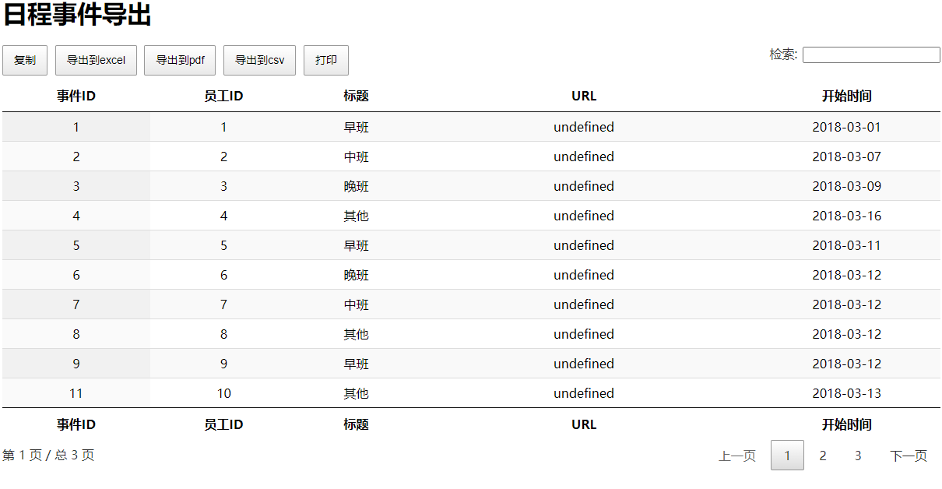Go to page 3 of results

point(858,456)
